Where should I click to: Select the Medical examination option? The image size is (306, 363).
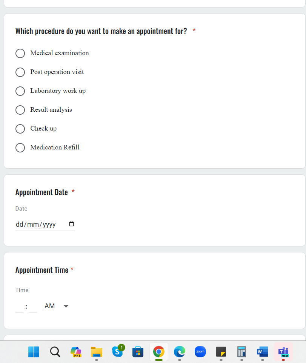click(x=20, y=53)
